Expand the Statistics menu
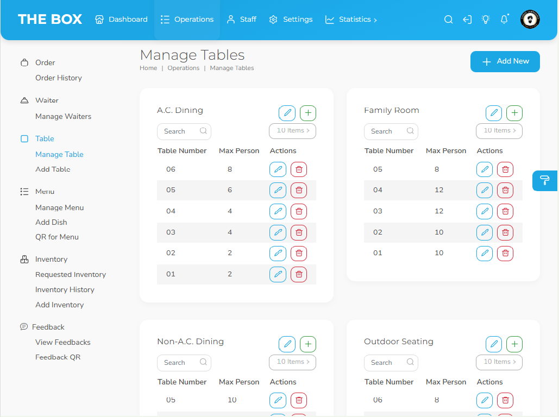The image size is (559, 417). [x=351, y=20]
